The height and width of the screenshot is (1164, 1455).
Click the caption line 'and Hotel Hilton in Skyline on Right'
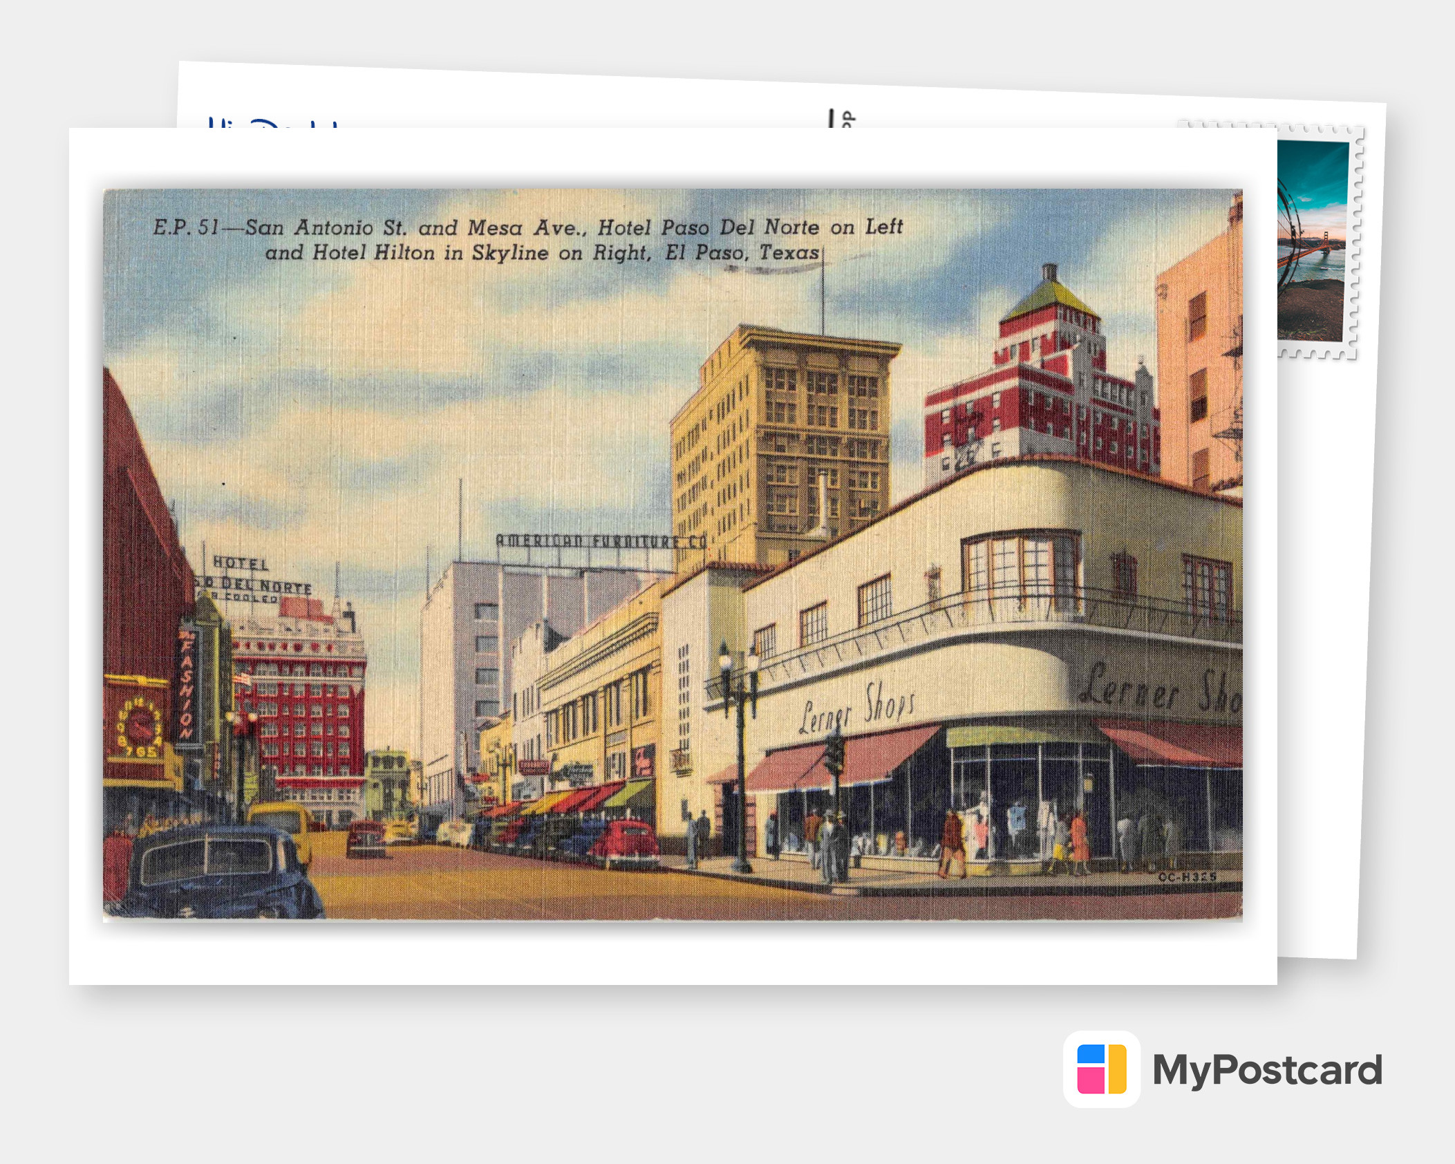tap(458, 253)
